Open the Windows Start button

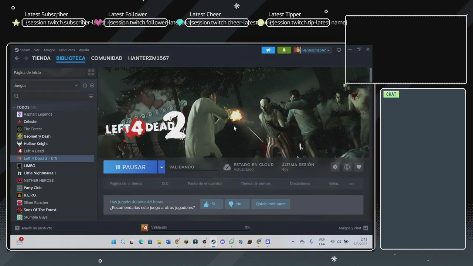coord(113,242)
